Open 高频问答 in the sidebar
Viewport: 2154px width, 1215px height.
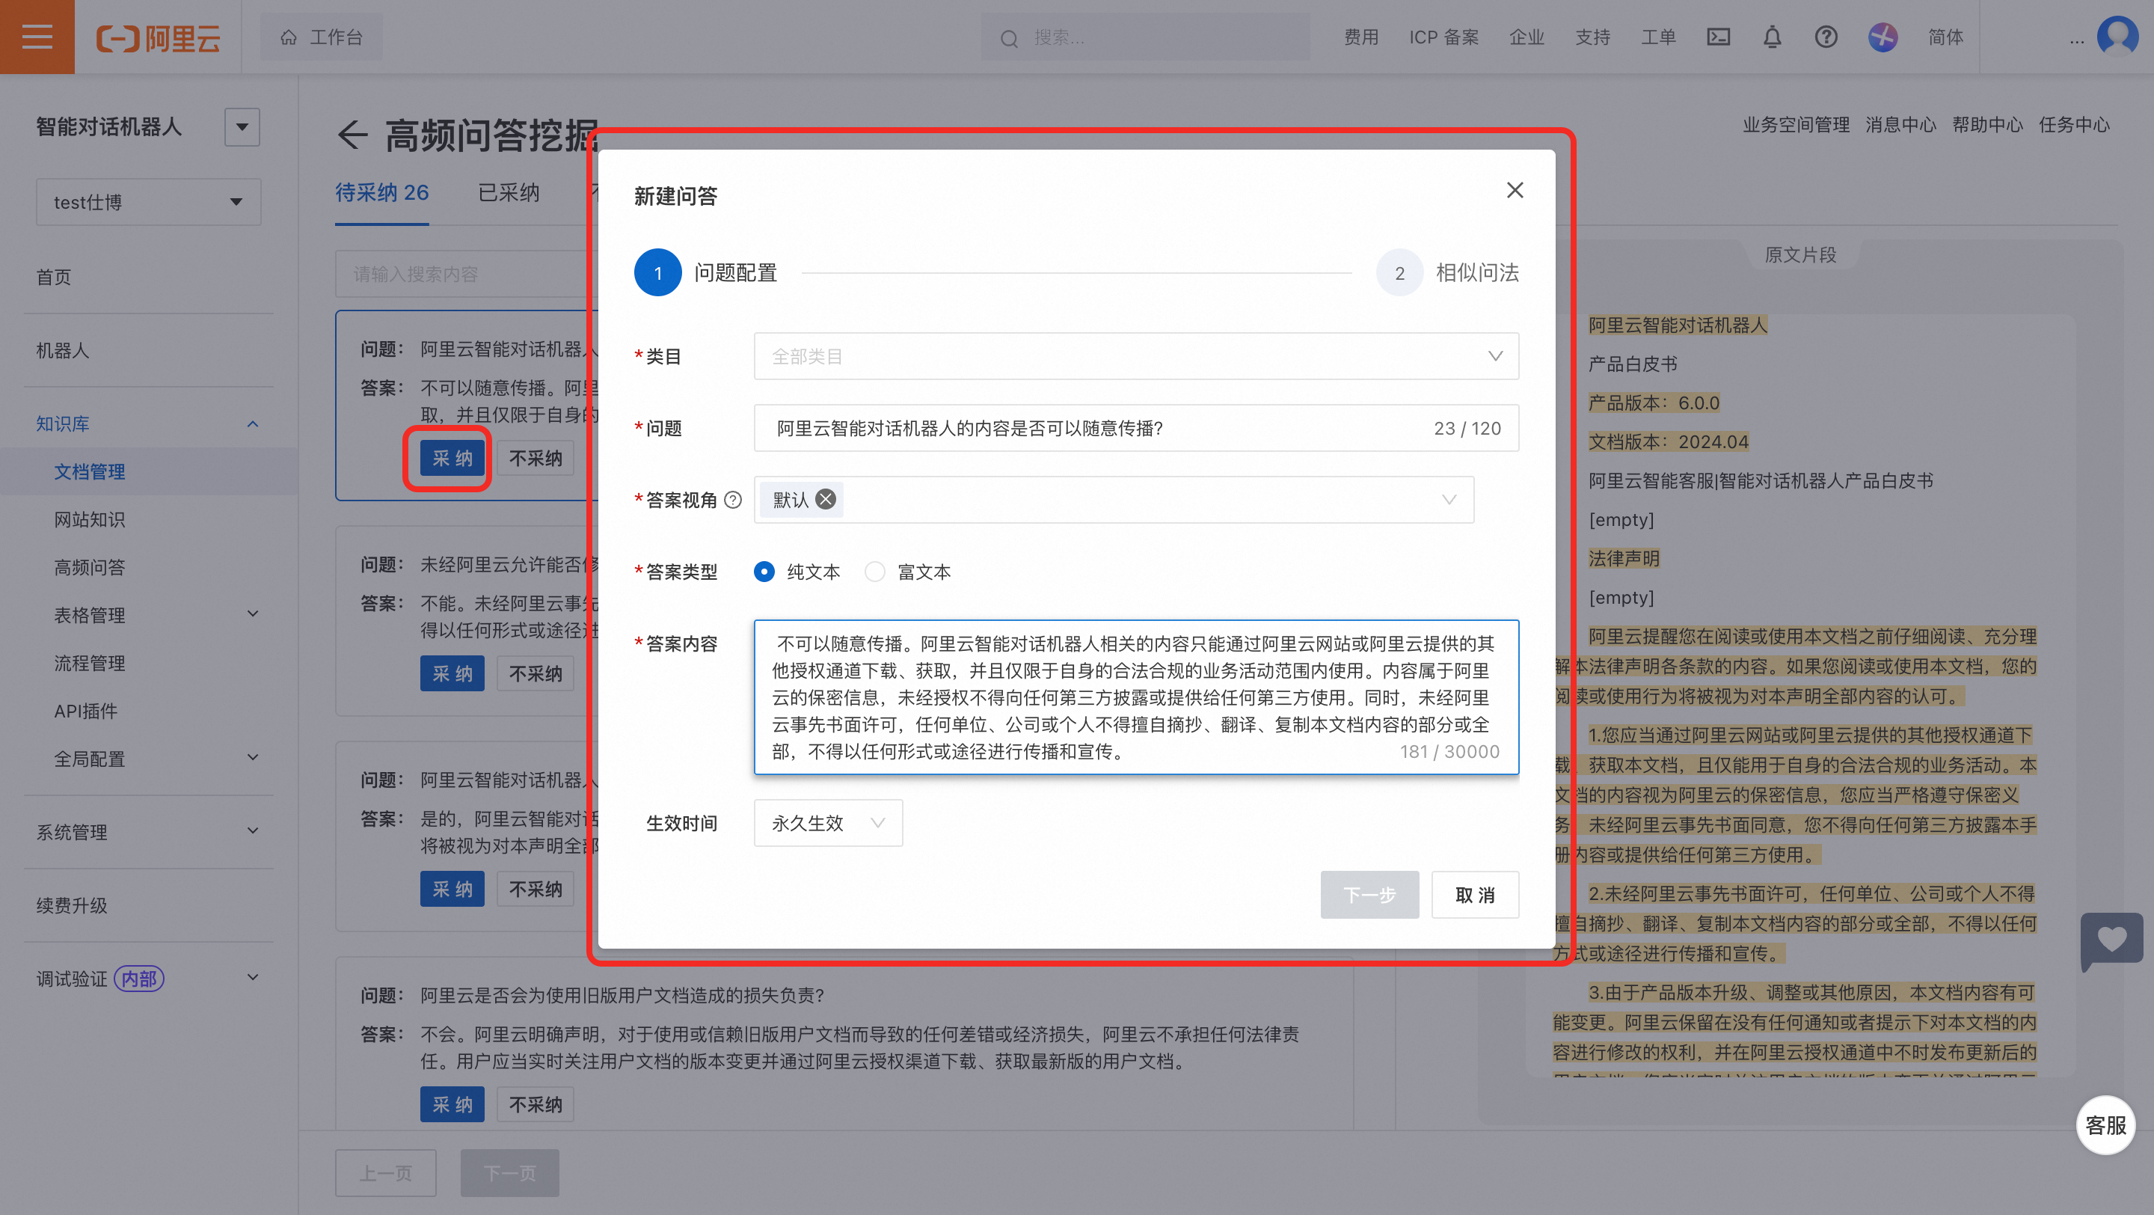[x=90, y=567]
